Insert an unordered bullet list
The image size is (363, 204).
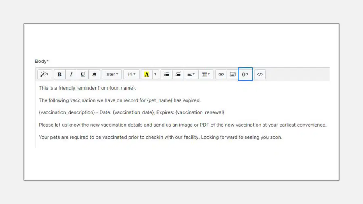(x=167, y=74)
